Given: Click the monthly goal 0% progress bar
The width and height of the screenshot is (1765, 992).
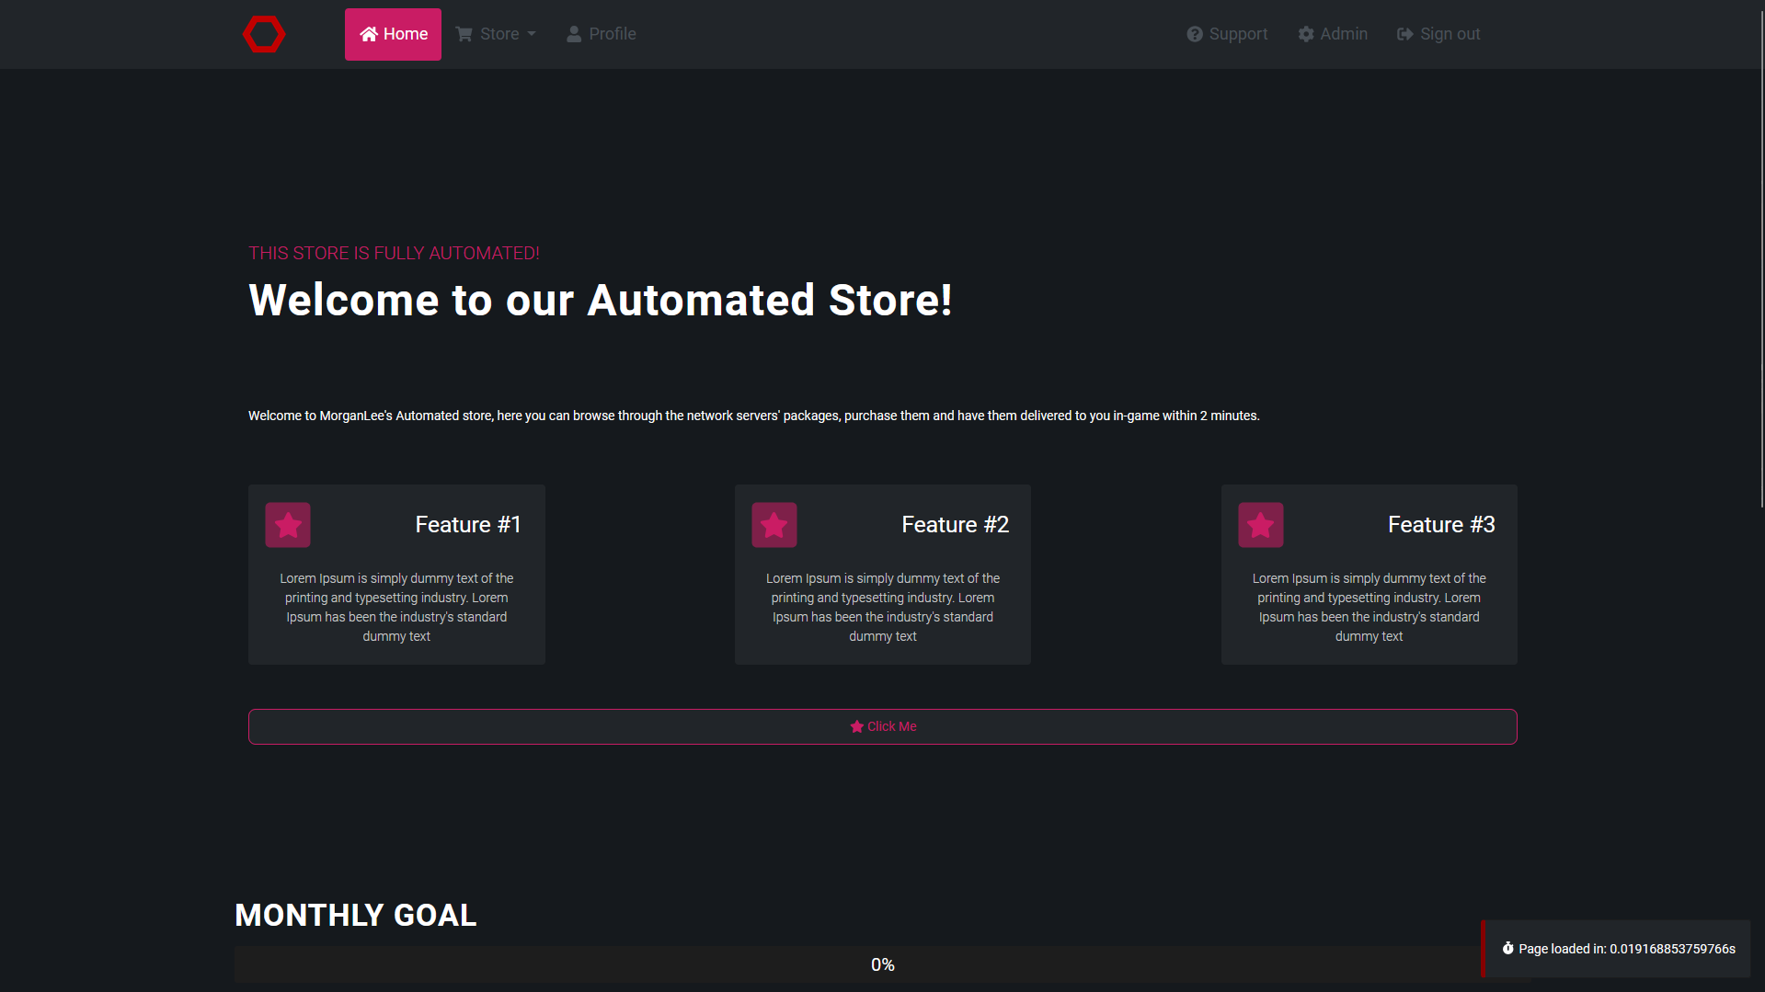Looking at the screenshot, I should point(883,964).
